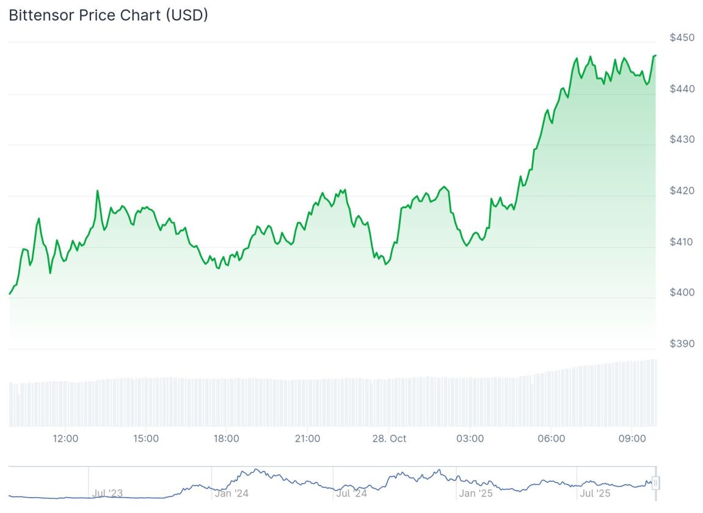The image size is (703, 513).
Task: Click the Jul '23 mark in navigator
Action: coord(107,493)
